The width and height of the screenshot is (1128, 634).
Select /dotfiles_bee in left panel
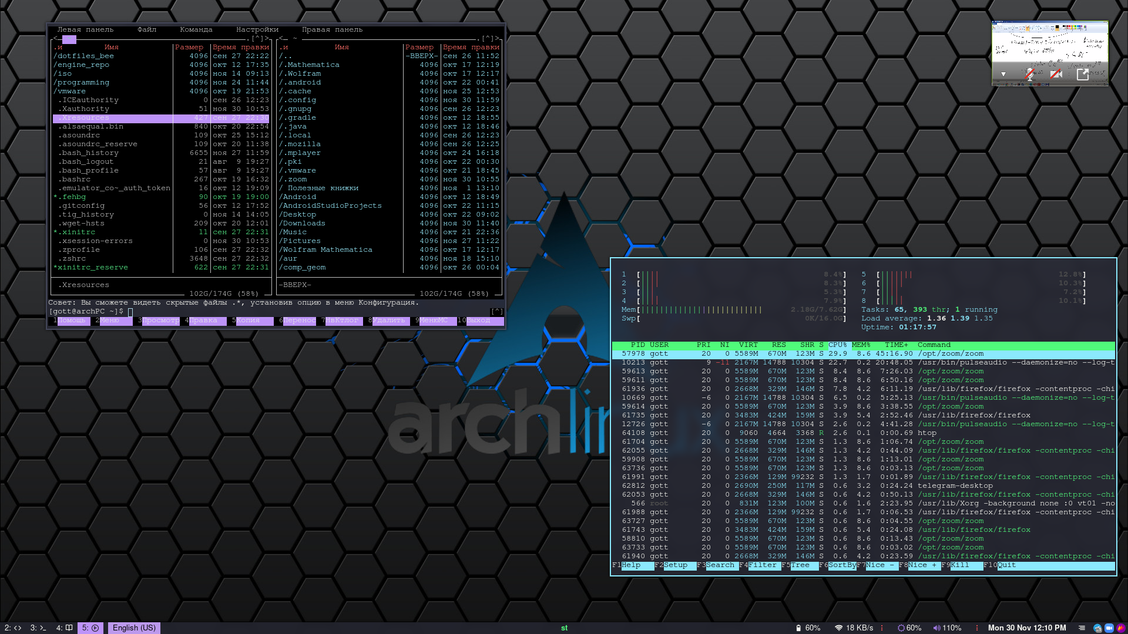click(x=161, y=56)
